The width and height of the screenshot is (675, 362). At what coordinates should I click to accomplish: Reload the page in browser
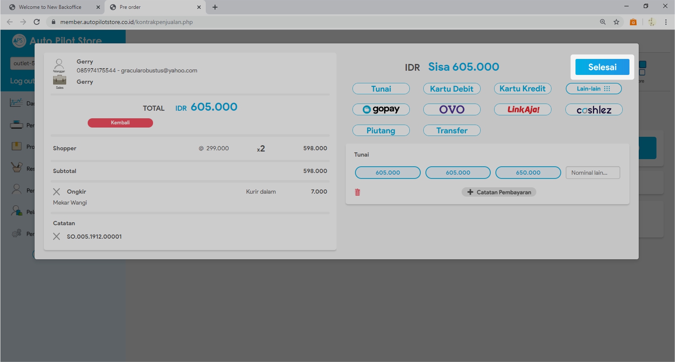point(37,22)
